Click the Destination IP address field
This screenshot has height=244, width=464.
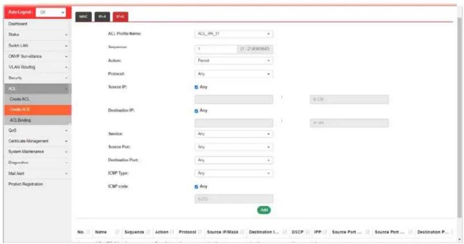pyautogui.click(x=234, y=123)
